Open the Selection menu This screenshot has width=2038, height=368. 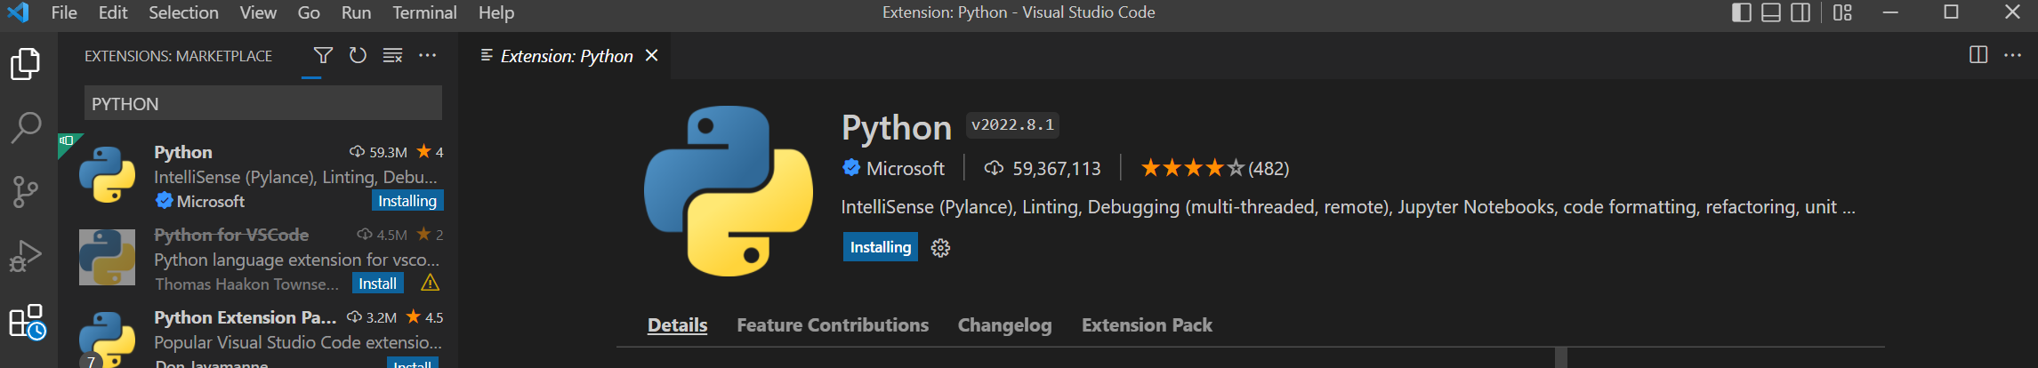point(183,12)
